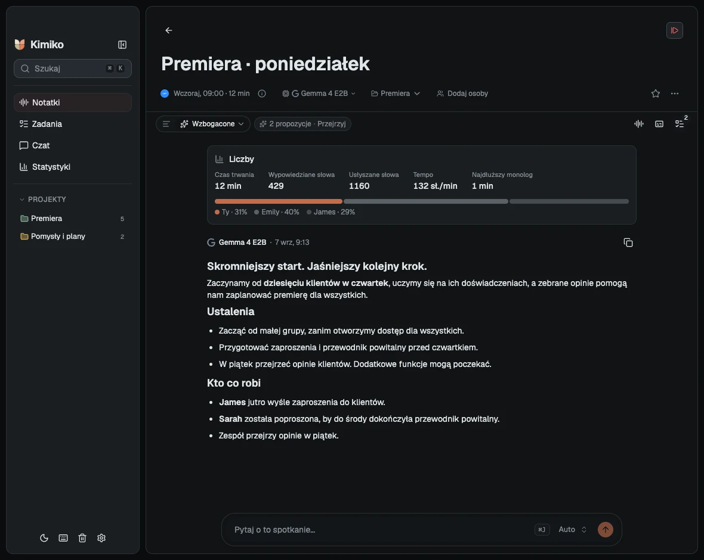Open the Premiera project folder
Viewport: 704px width, 560px height.
point(73,219)
